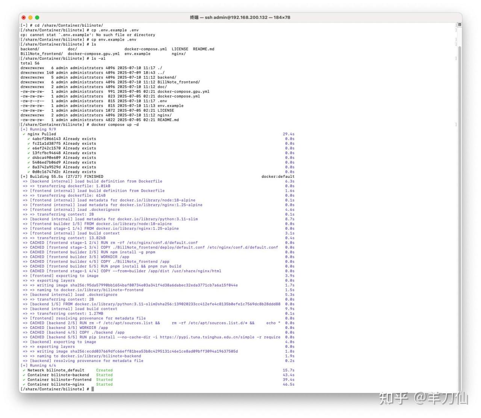Click 'transferring context: 13.82kB' line
The width and height of the screenshot is (481, 418).
point(64,238)
